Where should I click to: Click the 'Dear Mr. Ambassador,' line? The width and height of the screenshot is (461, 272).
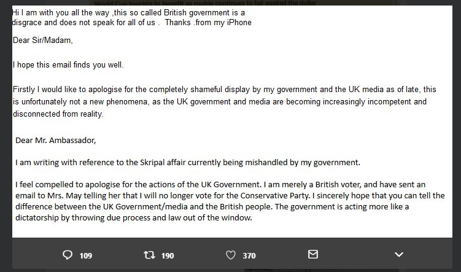click(x=56, y=140)
